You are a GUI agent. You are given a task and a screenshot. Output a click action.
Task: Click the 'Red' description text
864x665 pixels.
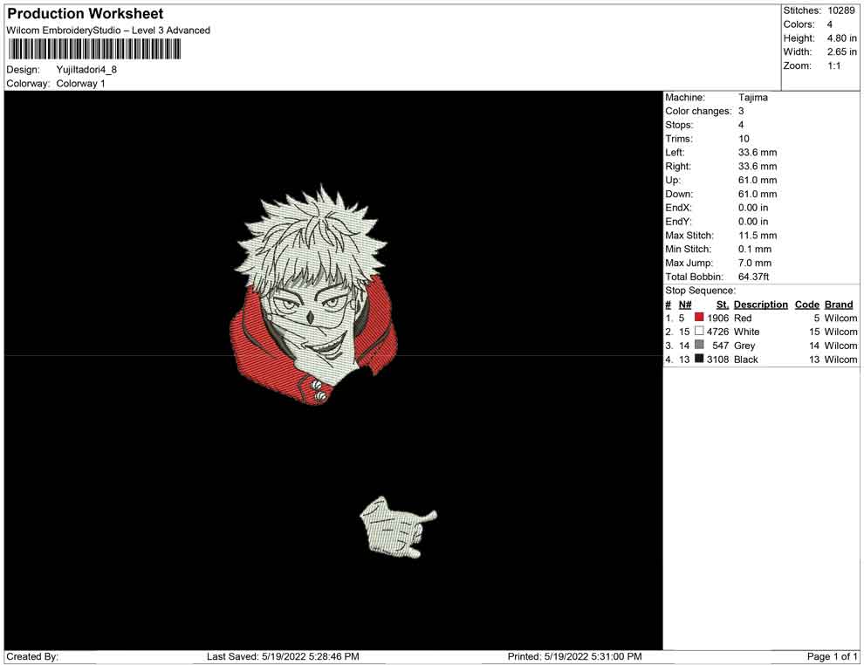coord(742,318)
